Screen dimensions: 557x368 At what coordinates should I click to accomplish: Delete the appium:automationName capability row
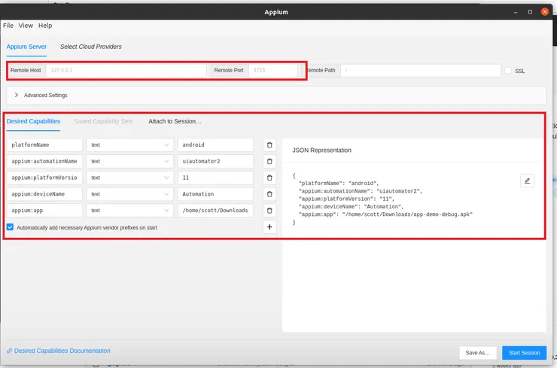pos(269,161)
